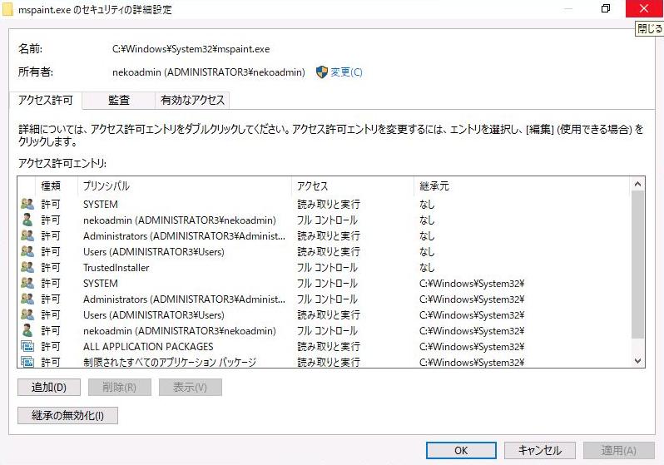Click the restore window button in the title bar
This screenshot has height=465, width=664.
coord(606,8)
